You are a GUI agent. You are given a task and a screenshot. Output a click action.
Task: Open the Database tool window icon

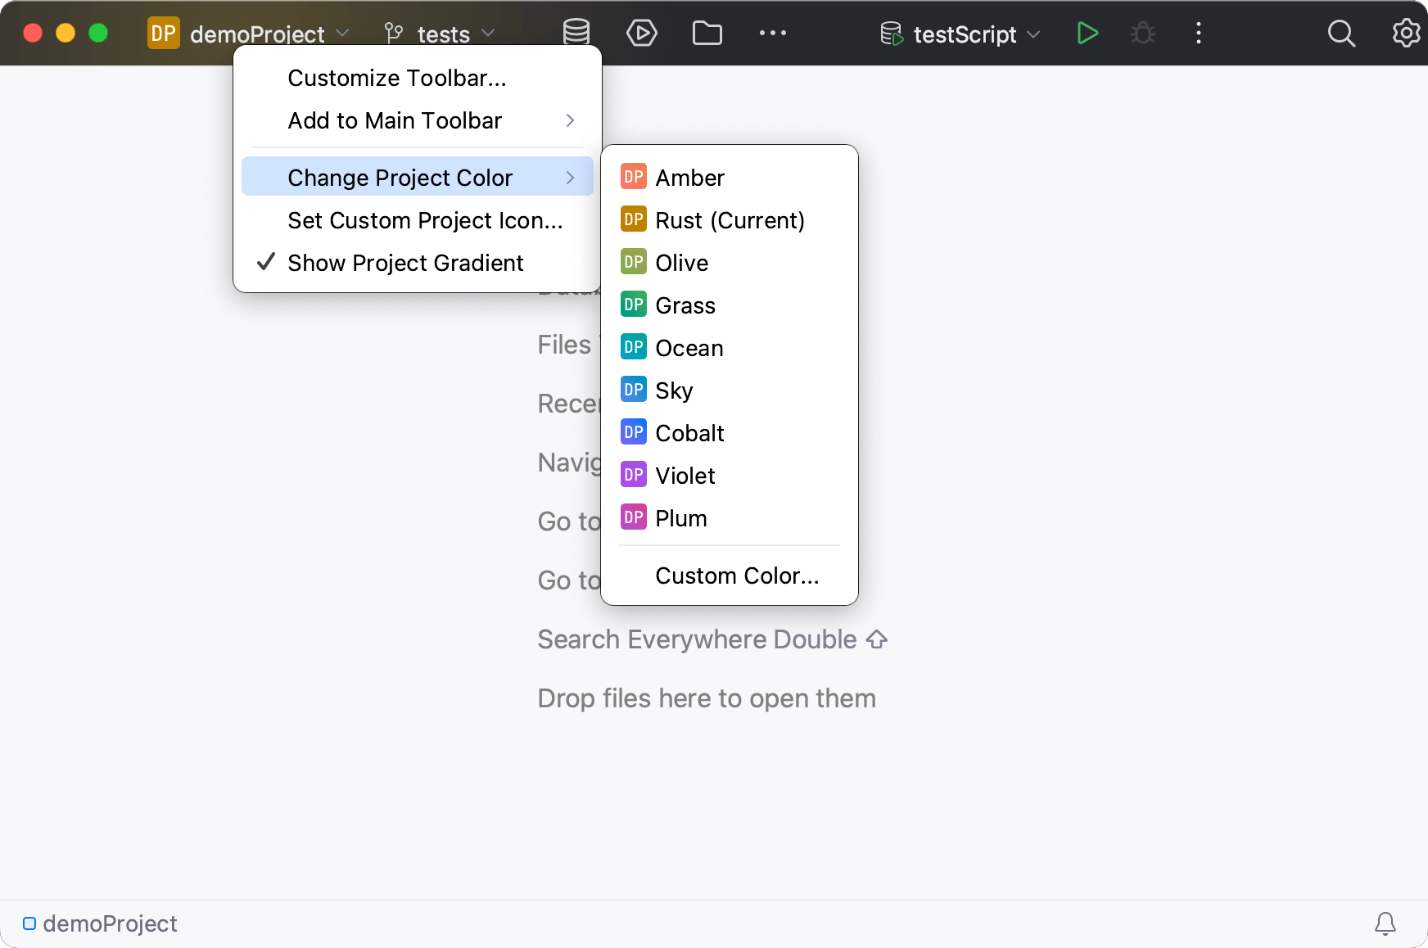click(576, 33)
